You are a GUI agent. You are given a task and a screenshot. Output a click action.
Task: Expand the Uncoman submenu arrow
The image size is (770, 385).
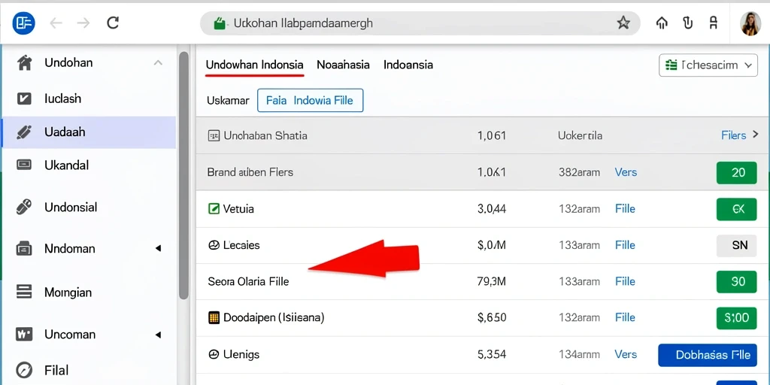[158, 335]
